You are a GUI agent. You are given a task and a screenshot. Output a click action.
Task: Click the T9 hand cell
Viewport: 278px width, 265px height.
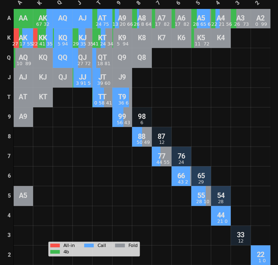coord(122,97)
